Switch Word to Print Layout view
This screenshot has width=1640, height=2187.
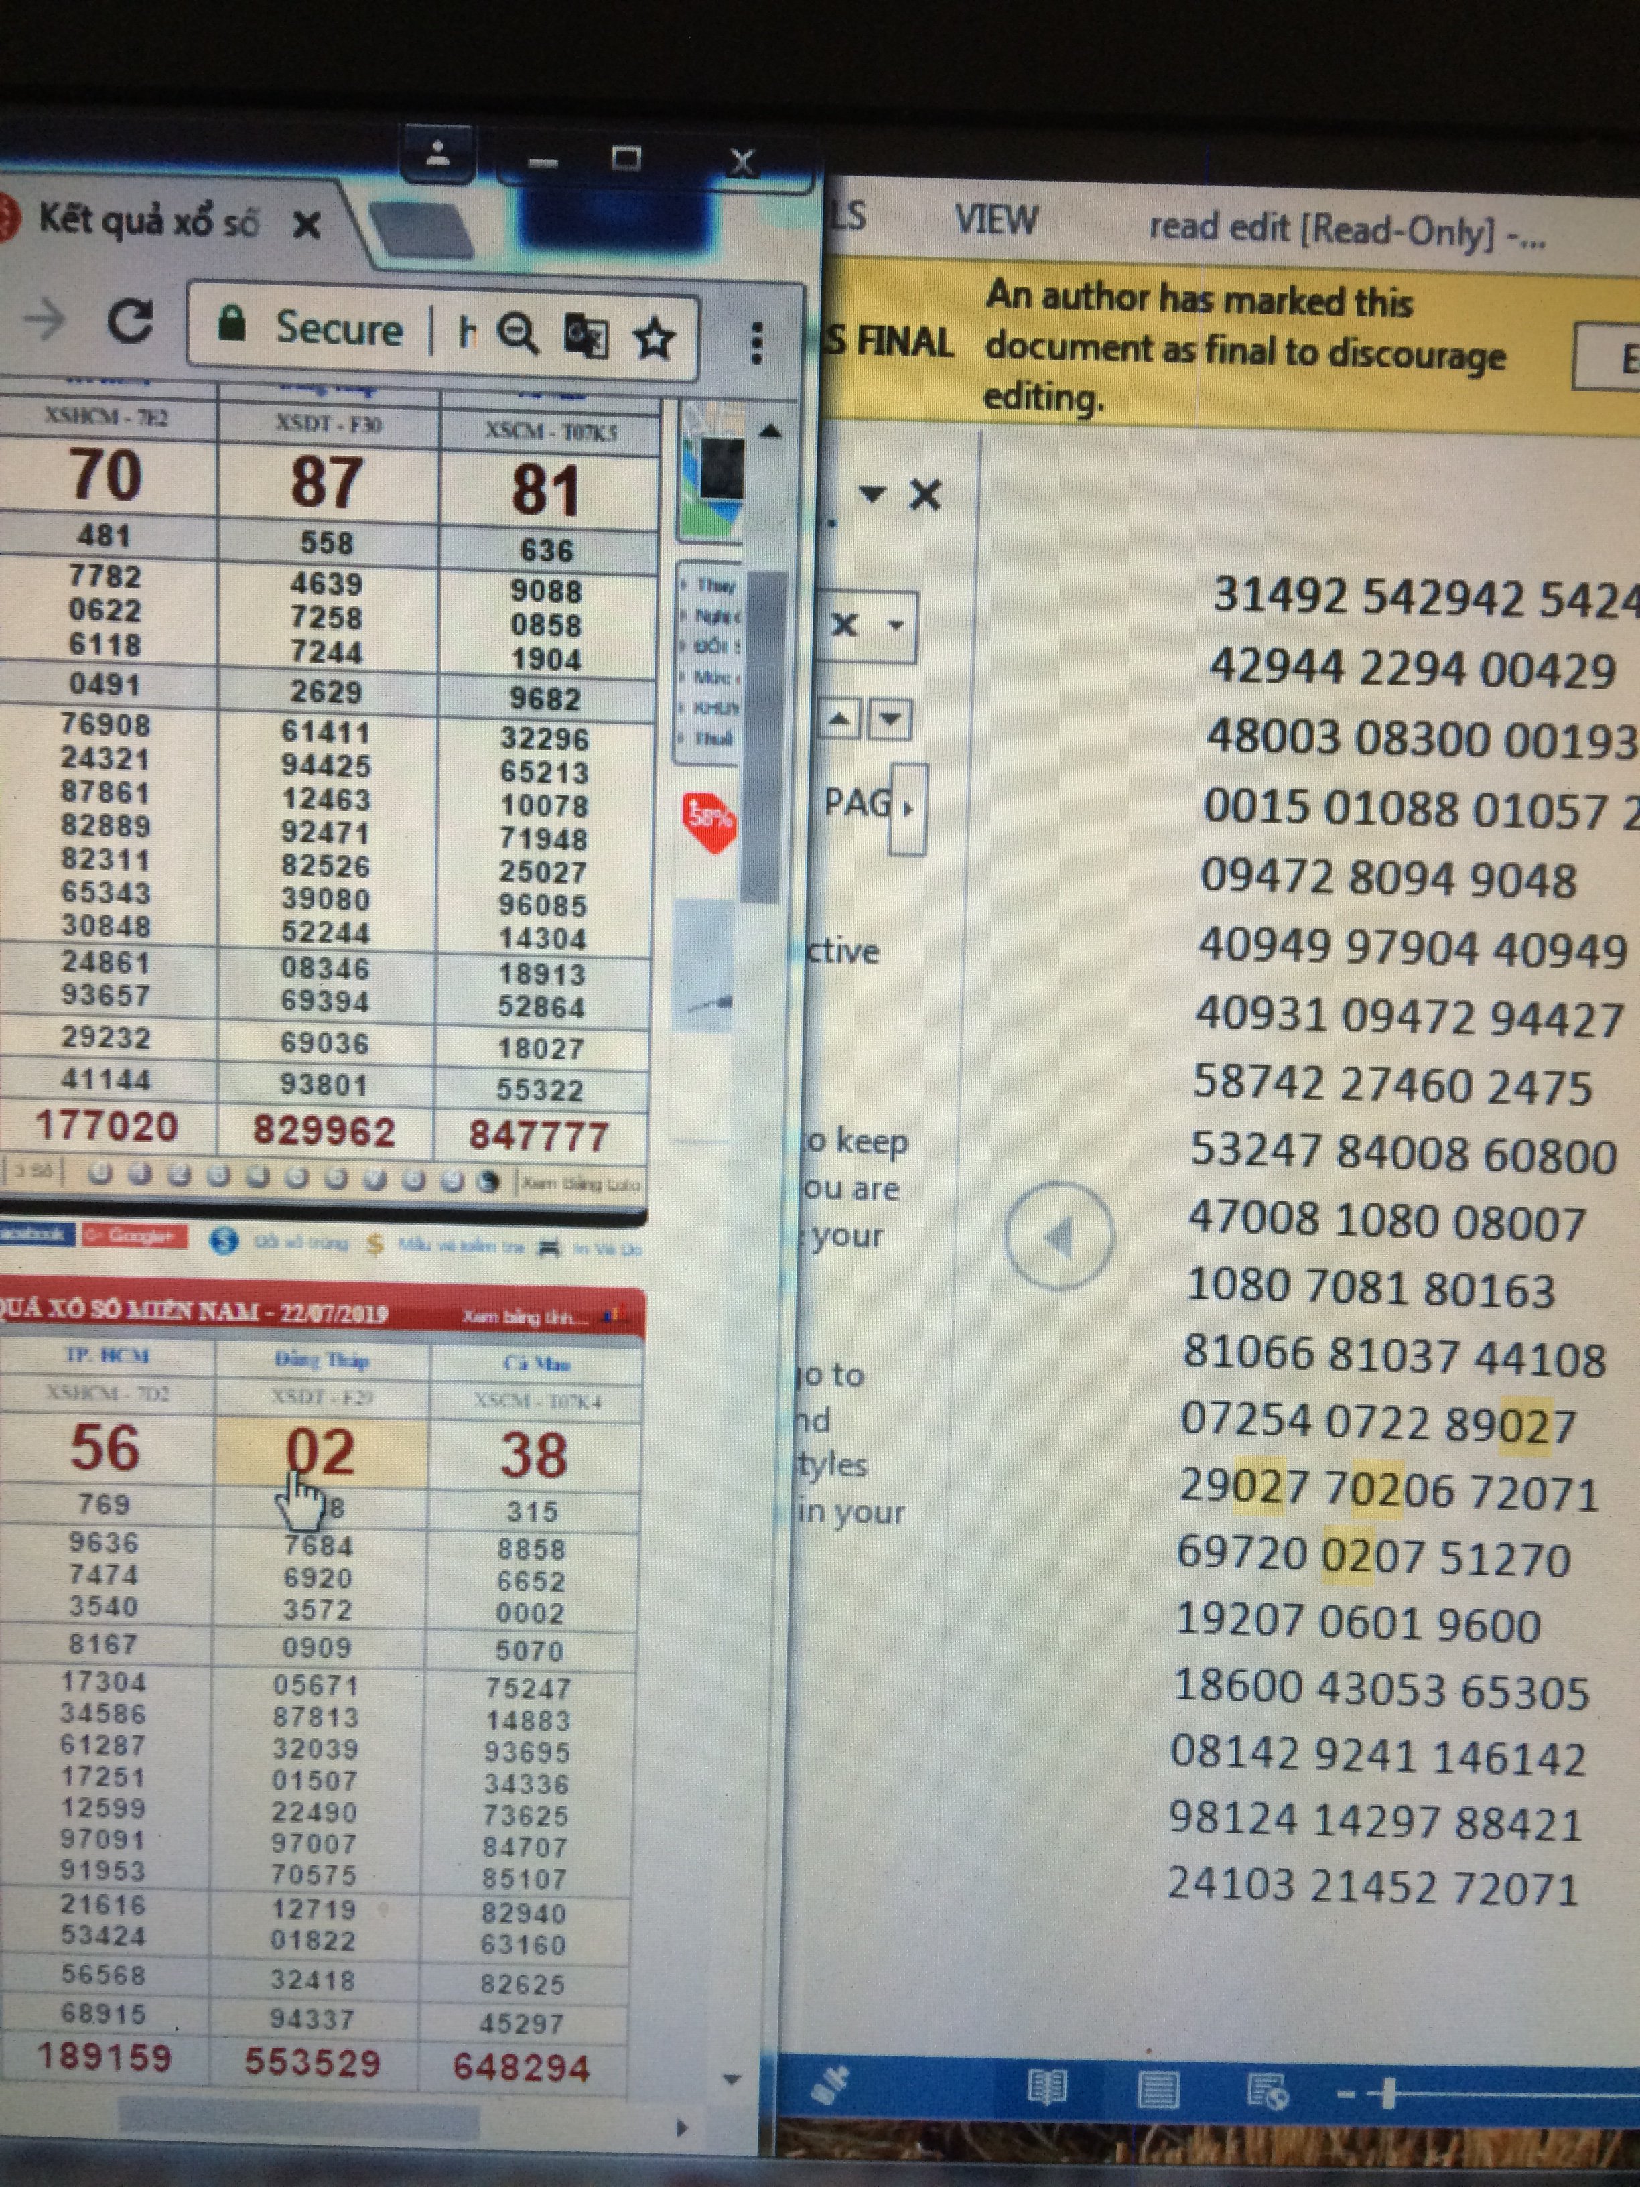pyautogui.click(x=1158, y=2089)
